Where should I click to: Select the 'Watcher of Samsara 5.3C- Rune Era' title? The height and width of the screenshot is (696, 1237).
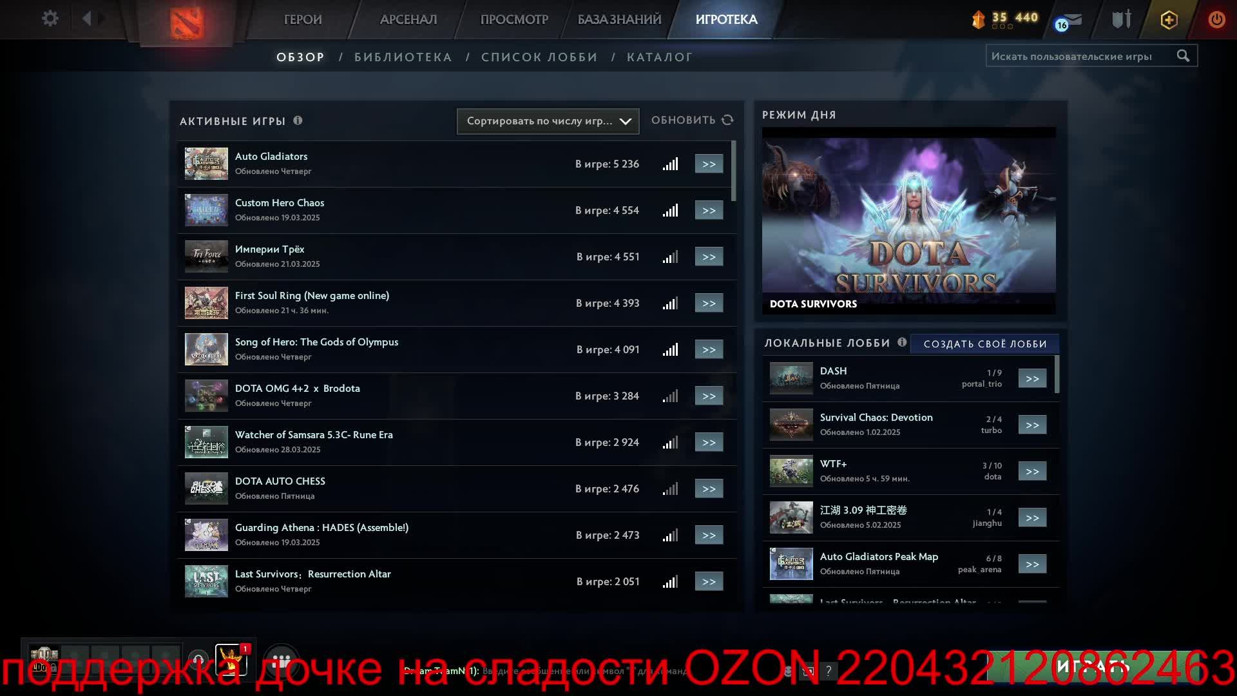pos(314,435)
